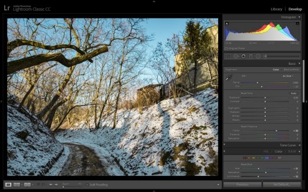Select the Spot Removal tool
Image resolution: width=308 pixels, height=192 pixels.
tap(236, 57)
